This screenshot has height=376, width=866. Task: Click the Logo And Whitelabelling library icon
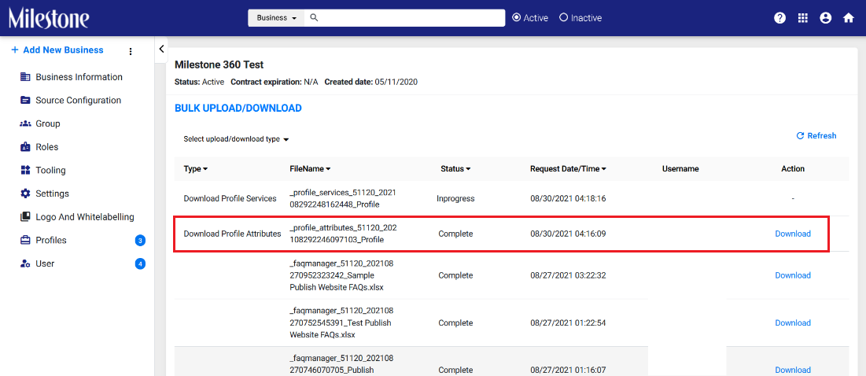point(25,217)
